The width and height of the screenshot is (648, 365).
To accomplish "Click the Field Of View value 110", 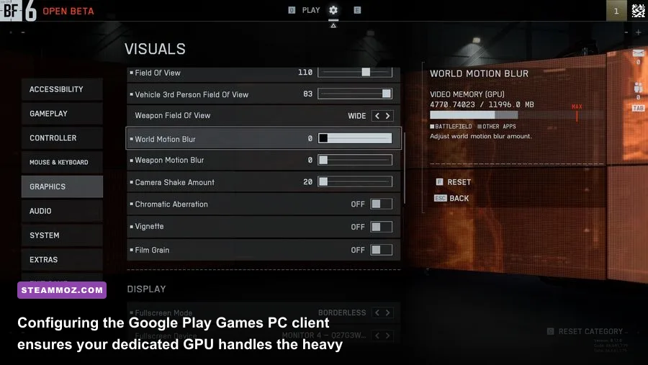I will pos(305,72).
